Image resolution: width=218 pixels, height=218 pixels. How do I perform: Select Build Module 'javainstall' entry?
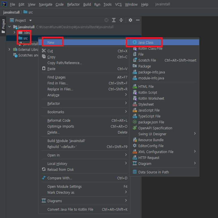[84, 141]
